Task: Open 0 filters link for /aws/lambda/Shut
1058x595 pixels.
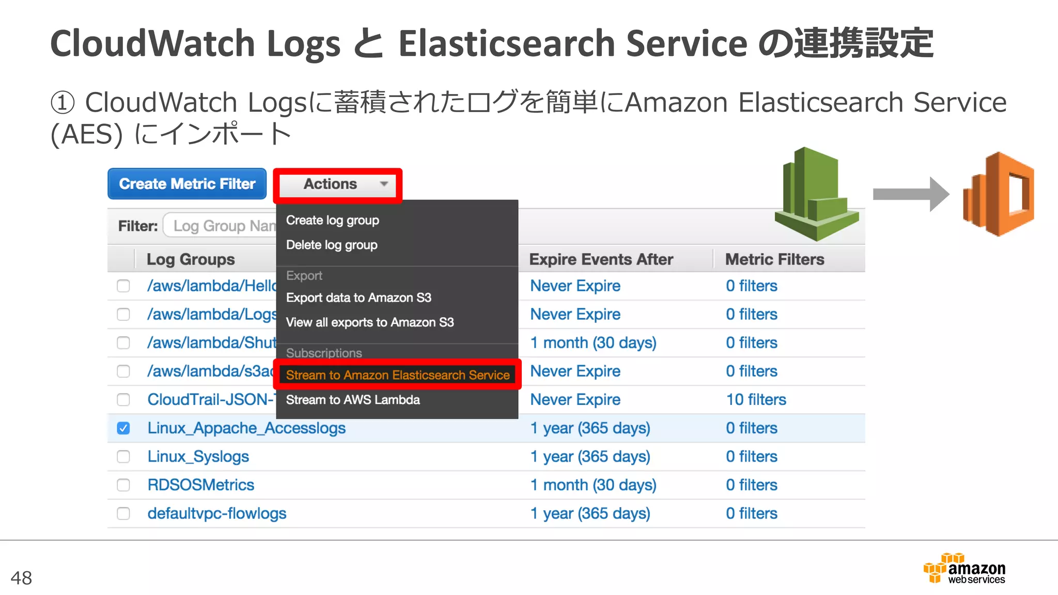Action: (752, 343)
